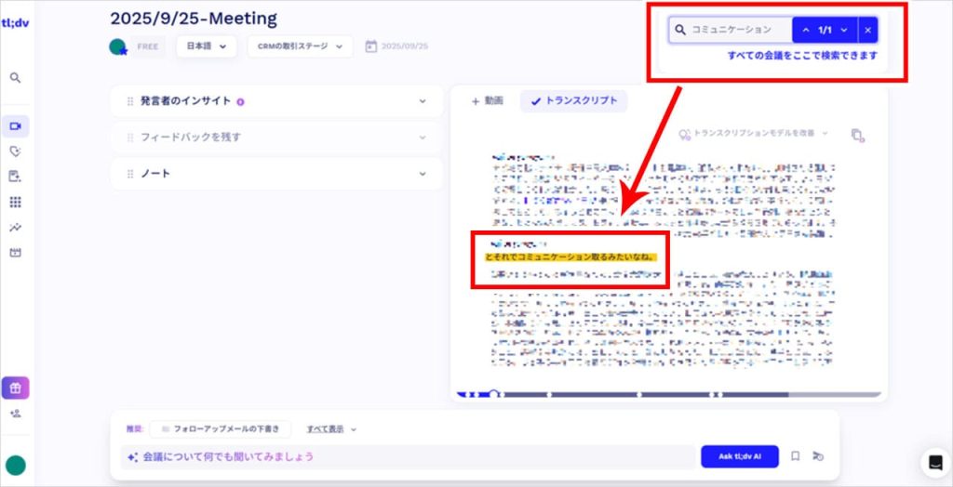Select the Meetings camera icon in sidebar
953x487 pixels.
[x=15, y=126]
